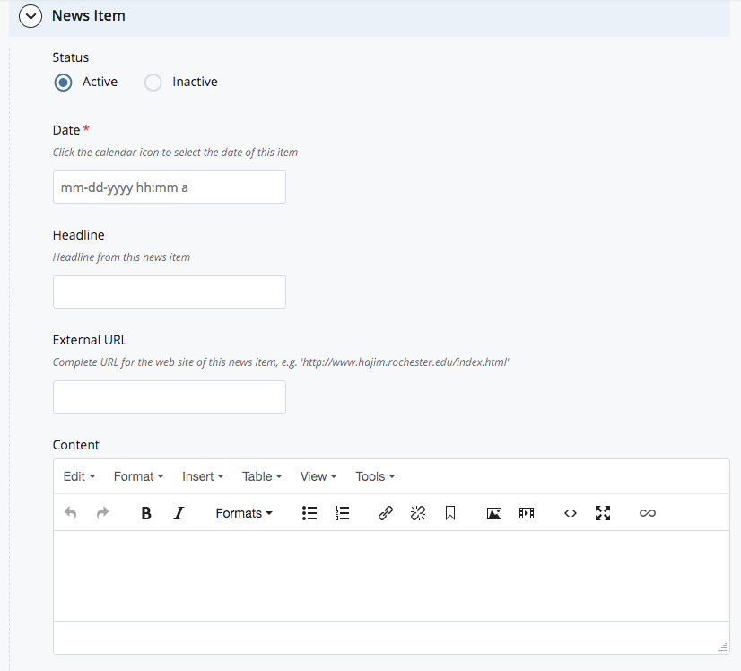Click the News Item section title
The width and height of the screenshot is (741, 671).
click(89, 15)
